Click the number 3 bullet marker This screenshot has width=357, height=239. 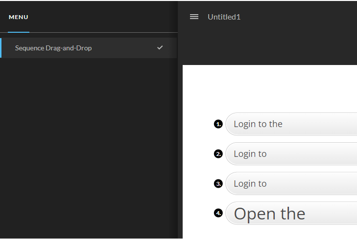click(218, 184)
